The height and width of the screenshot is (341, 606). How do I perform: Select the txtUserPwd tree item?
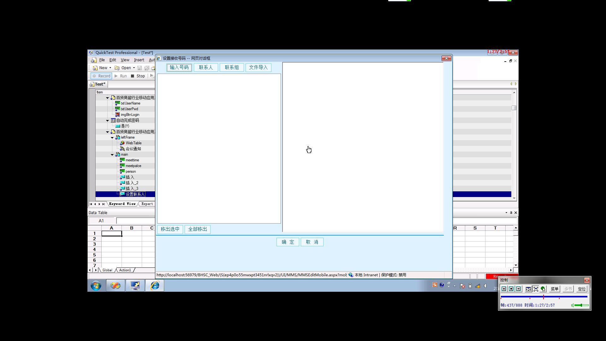tap(129, 109)
